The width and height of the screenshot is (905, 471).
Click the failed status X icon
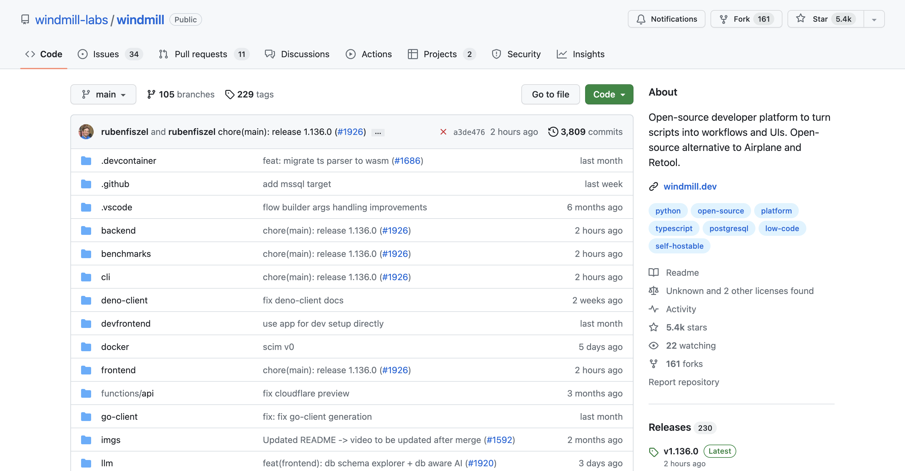(x=443, y=132)
